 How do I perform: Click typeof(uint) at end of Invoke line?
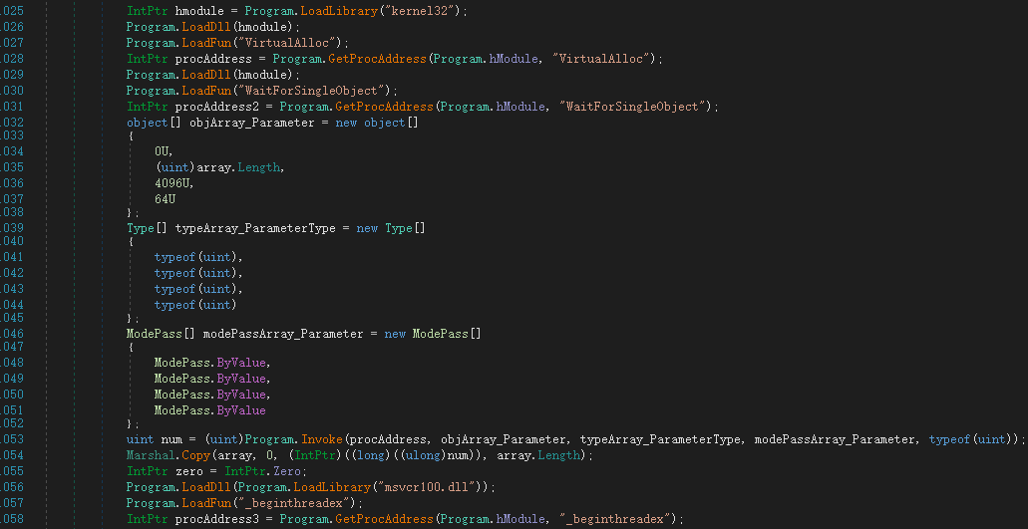point(969,440)
